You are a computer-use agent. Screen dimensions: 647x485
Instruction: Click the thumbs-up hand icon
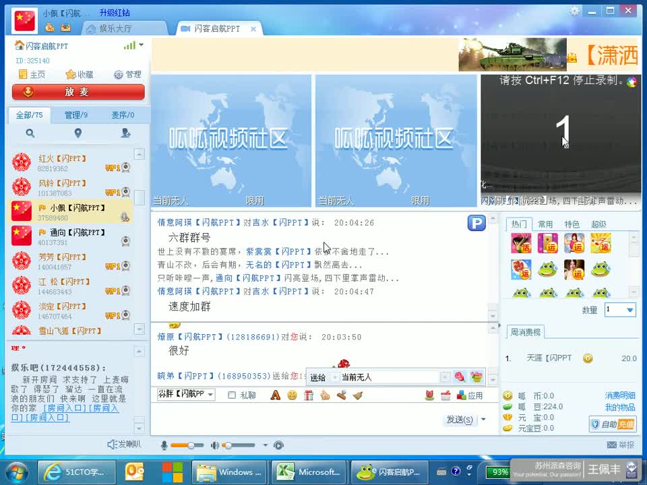point(325,395)
